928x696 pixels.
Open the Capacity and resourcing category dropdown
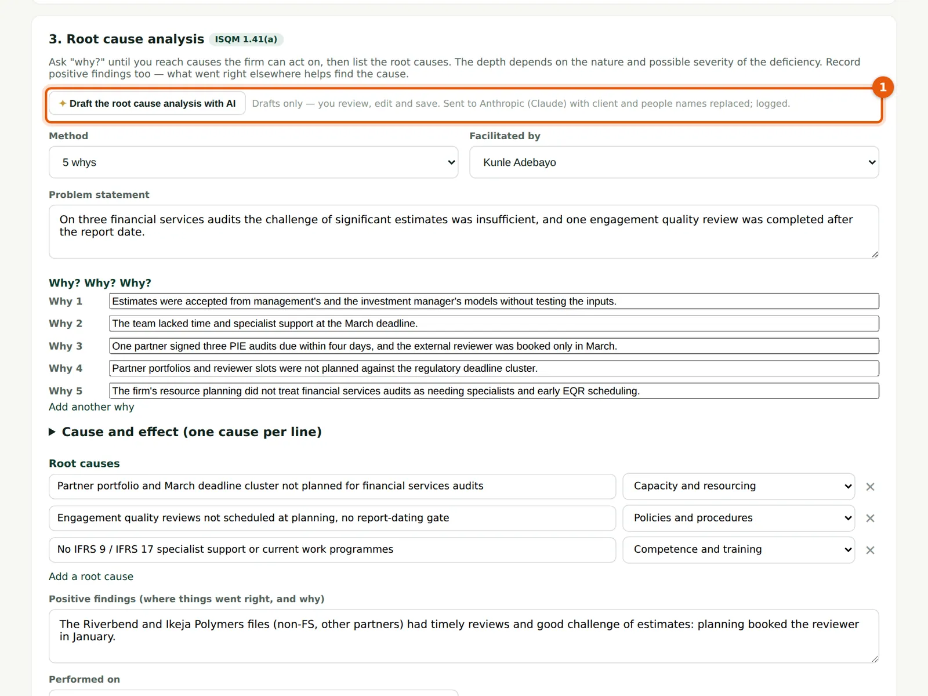[738, 486]
